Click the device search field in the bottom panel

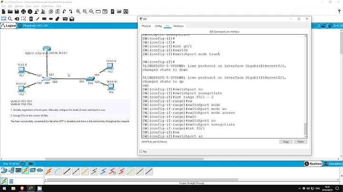point(22,176)
